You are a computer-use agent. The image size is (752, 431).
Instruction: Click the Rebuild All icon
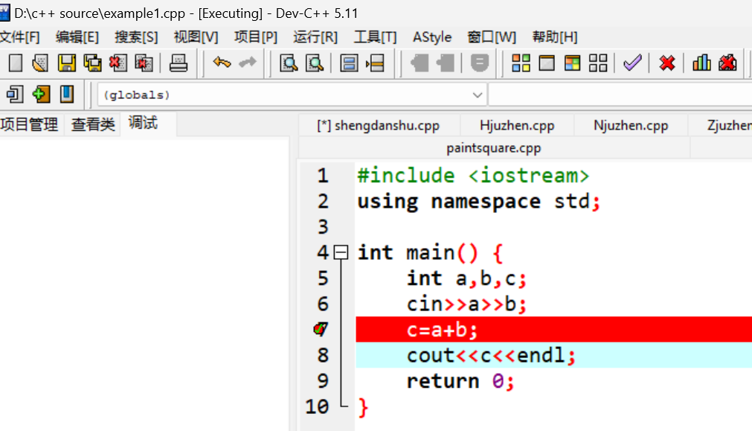(x=598, y=63)
